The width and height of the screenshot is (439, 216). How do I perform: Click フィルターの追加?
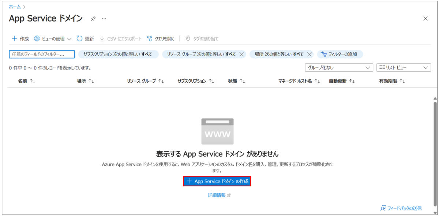click(340, 54)
